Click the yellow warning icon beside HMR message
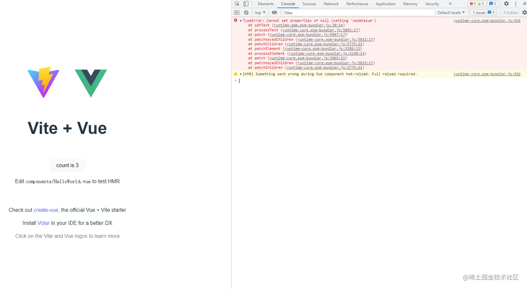Screen dimensions: 527x289 click(236, 74)
